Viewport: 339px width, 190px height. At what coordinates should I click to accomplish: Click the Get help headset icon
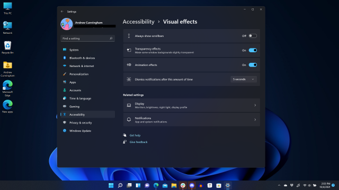(125, 135)
